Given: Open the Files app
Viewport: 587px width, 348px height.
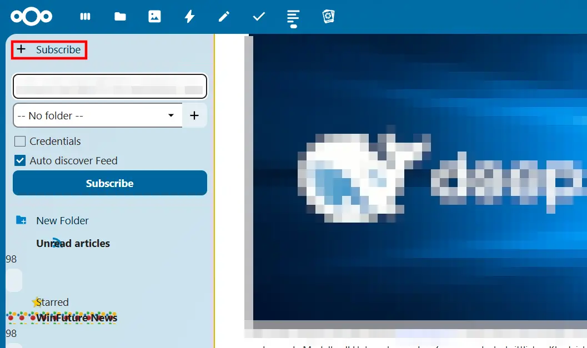Looking at the screenshot, I should (x=120, y=17).
